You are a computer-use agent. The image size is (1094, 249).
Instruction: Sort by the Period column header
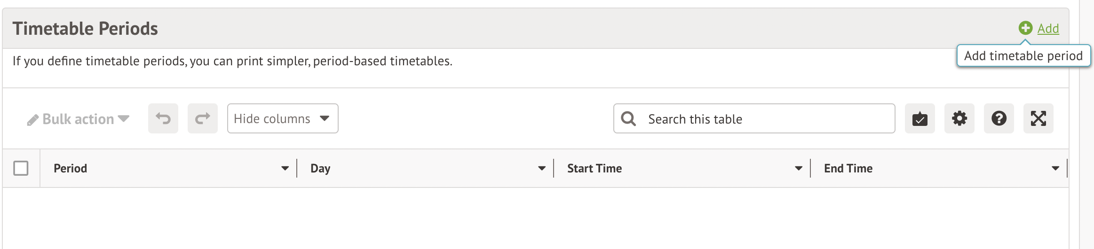tap(71, 168)
